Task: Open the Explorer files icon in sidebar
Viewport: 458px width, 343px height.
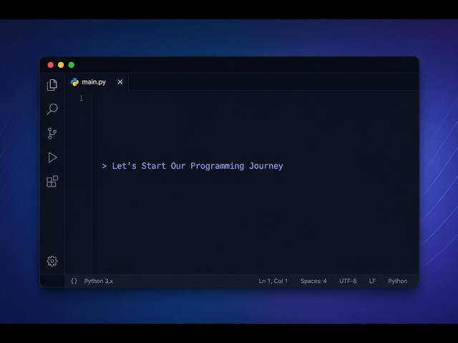Action: pyautogui.click(x=52, y=85)
